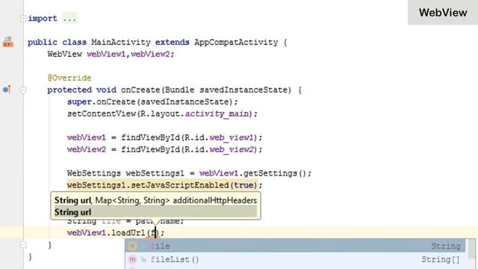The image size is (478, 269).
Task: Click savedInstanceState parameter in onCreate signature
Action: [243, 90]
